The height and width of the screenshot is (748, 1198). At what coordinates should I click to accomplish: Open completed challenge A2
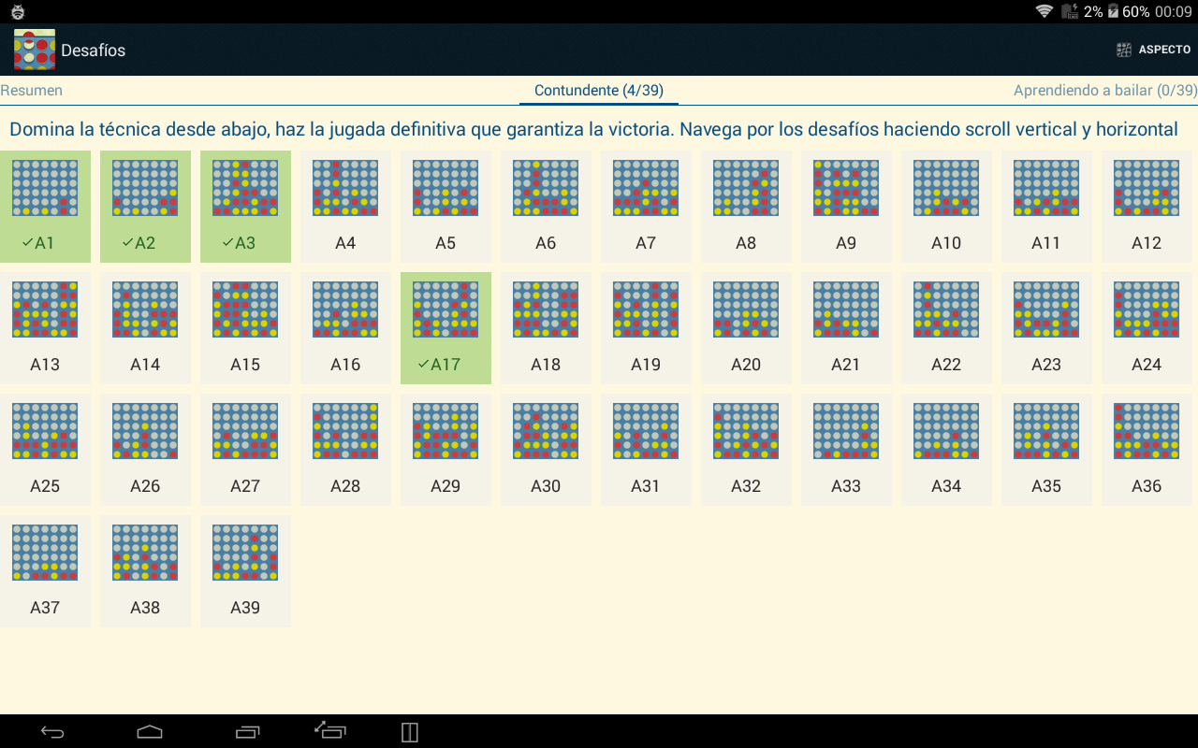[145, 207]
